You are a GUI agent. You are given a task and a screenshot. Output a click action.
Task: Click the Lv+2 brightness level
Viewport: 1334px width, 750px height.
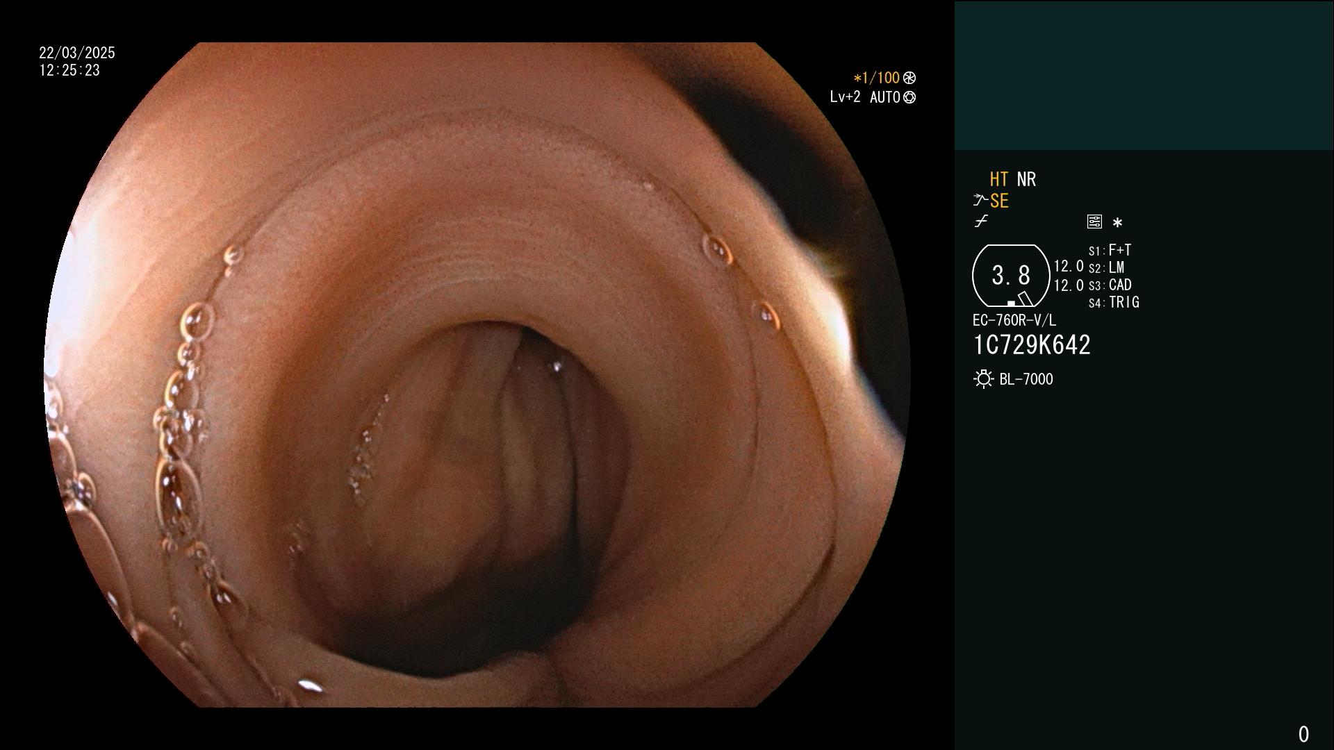point(845,97)
